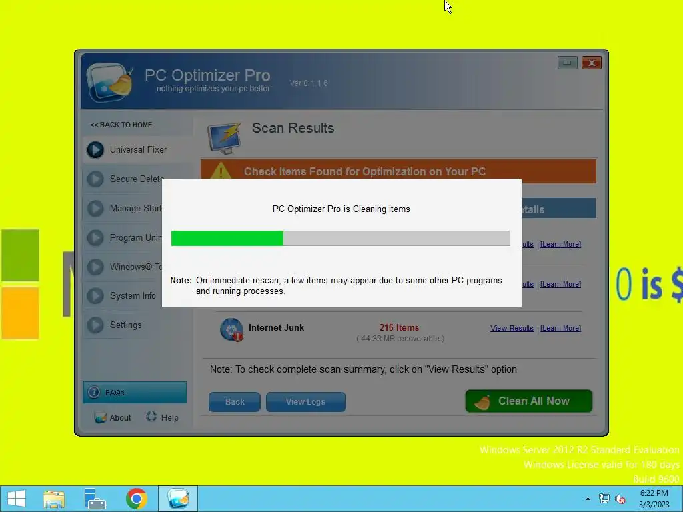This screenshot has width=683, height=512.
Task: Click the Program Uninstaller arrow icon
Action: (x=95, y=238)
